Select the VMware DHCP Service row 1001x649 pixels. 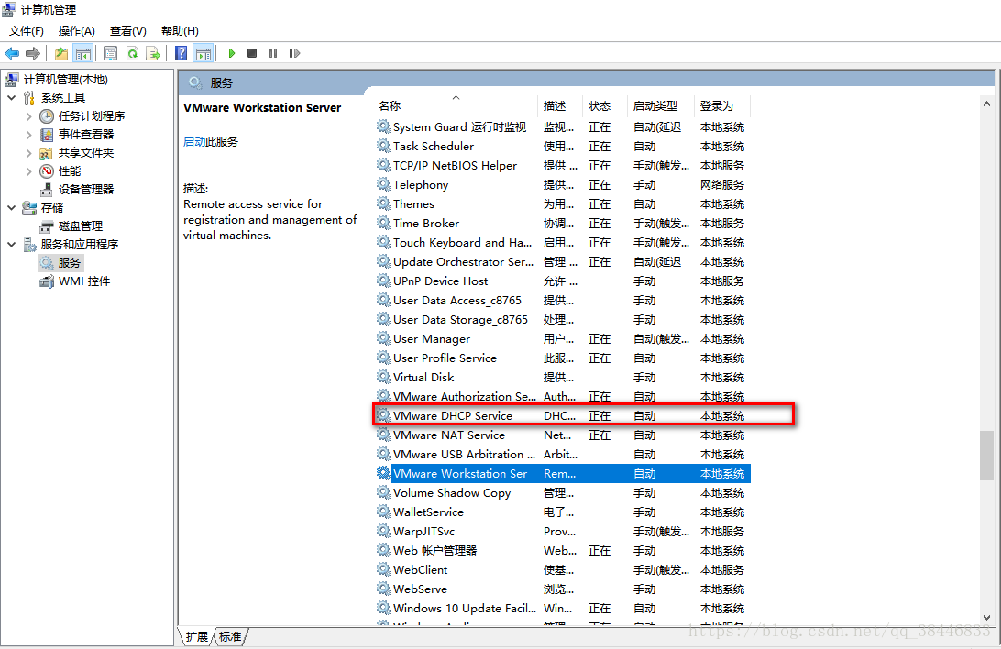pyautogui.click(x=563, y=416)
